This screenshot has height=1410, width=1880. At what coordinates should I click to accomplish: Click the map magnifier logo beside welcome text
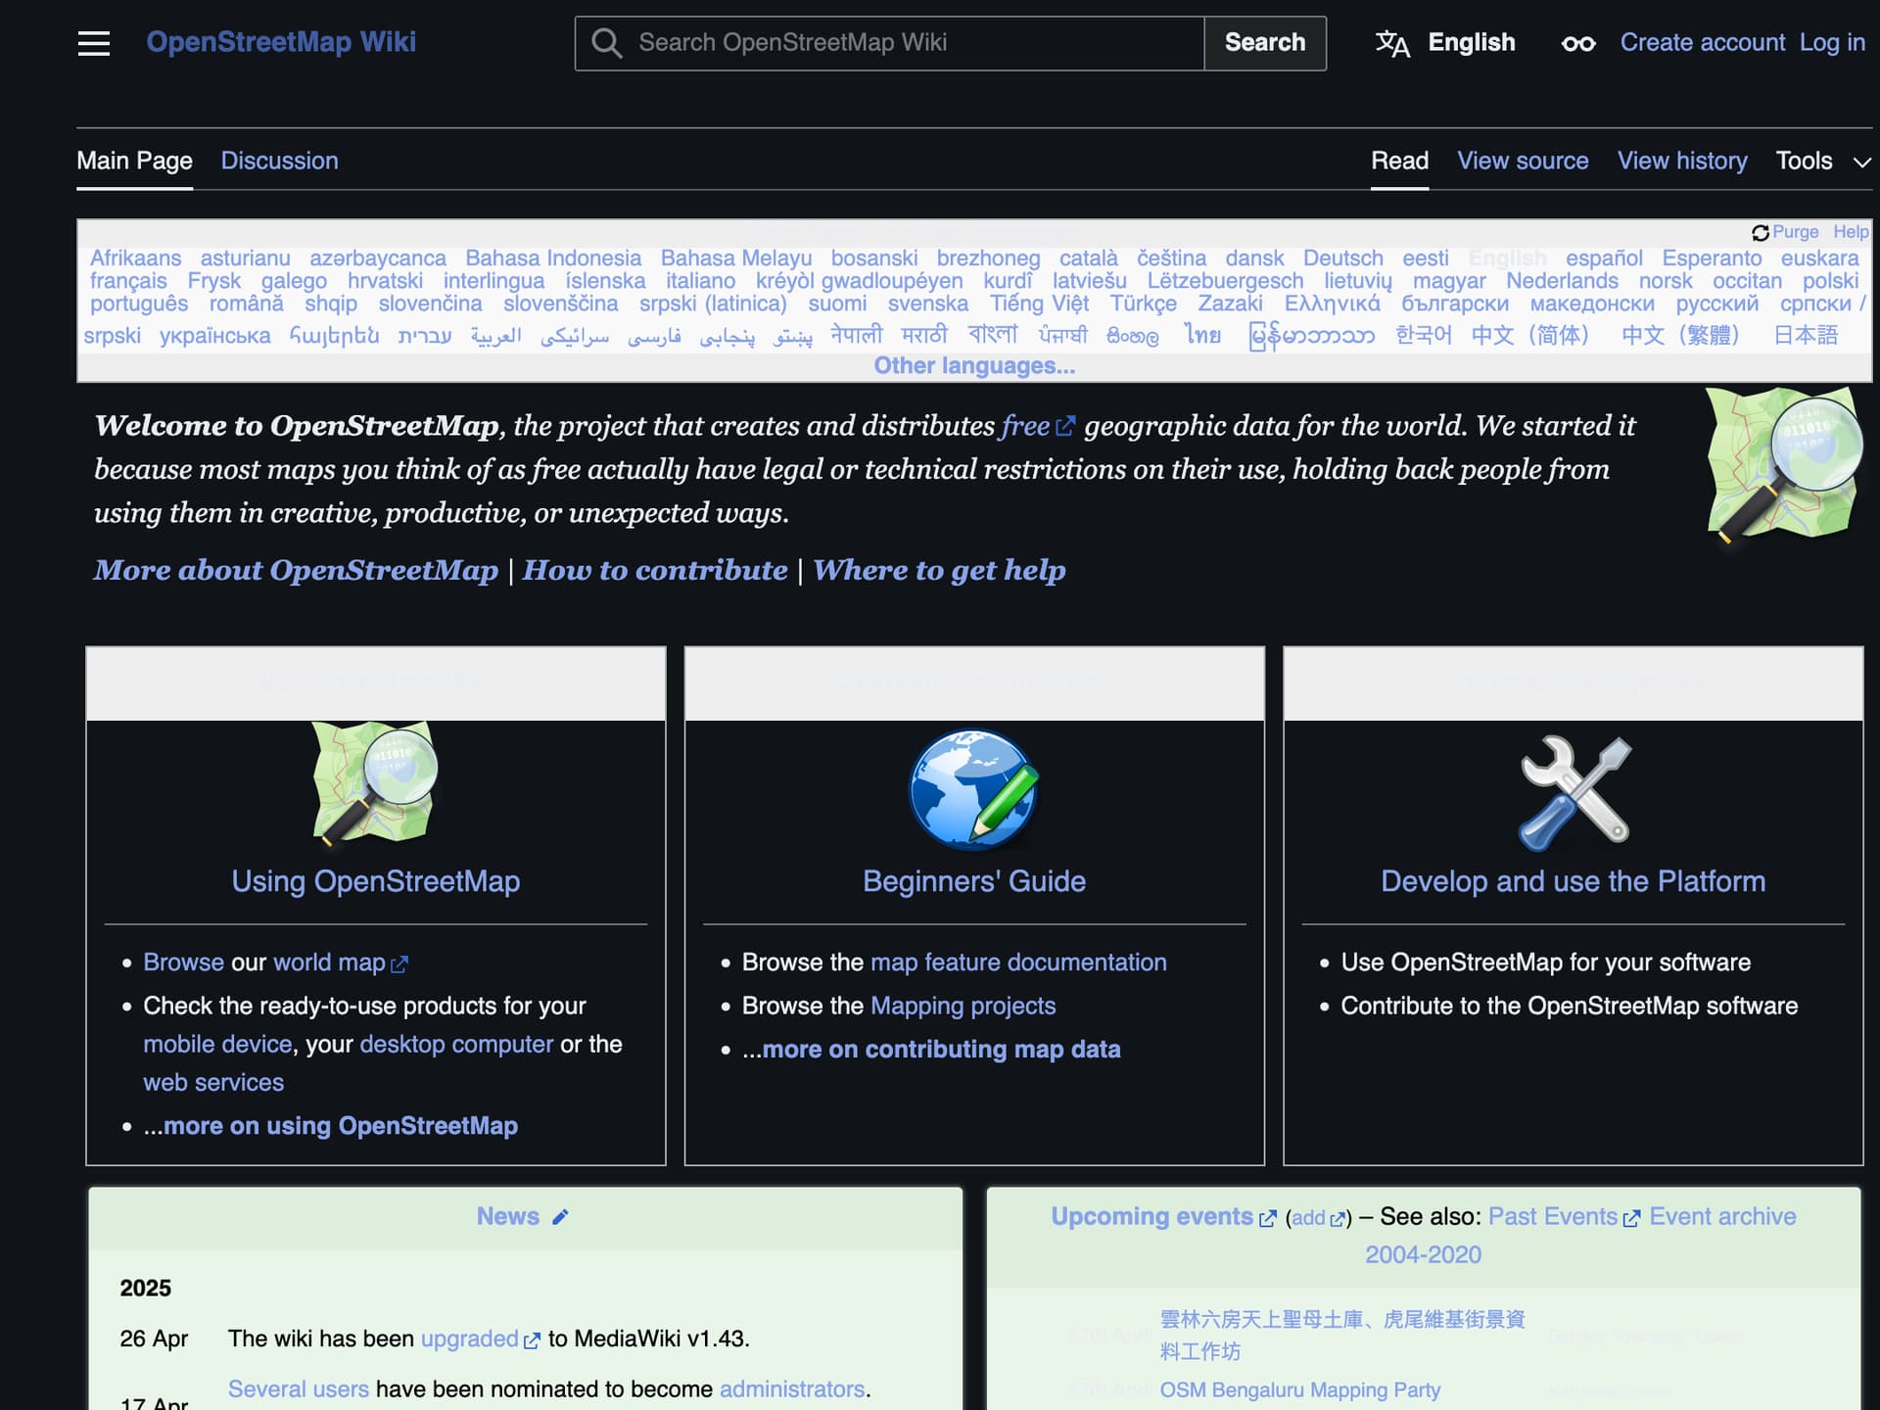1784,465
